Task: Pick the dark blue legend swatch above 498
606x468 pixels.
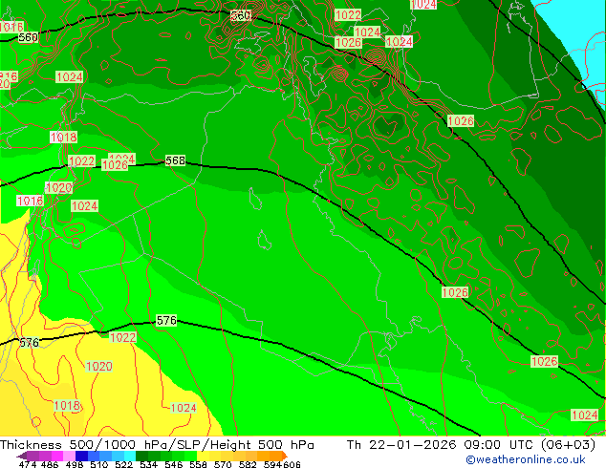Action: (82, 456)
